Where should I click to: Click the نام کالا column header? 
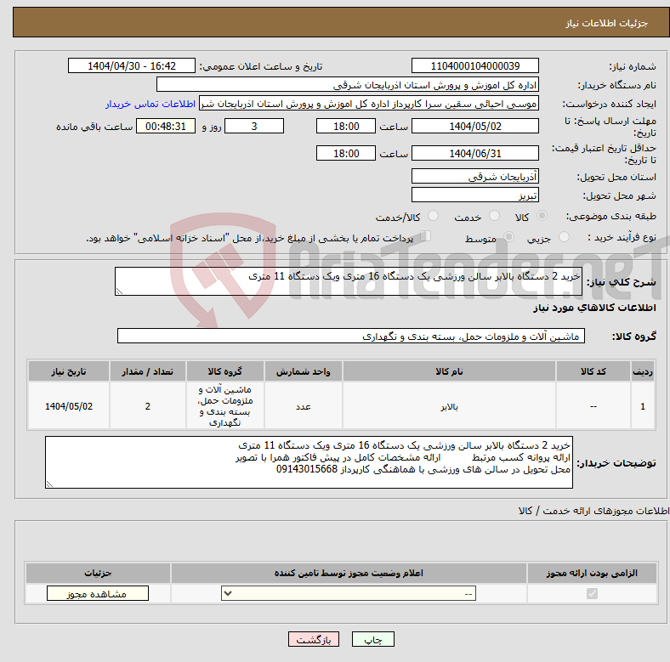[x=449, y=371]
